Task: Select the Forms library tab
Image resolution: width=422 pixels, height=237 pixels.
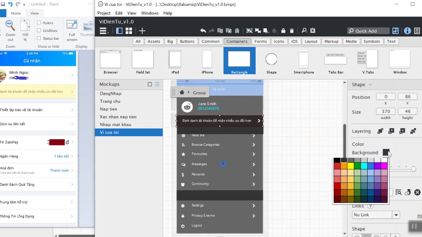Action: point(260,41)
